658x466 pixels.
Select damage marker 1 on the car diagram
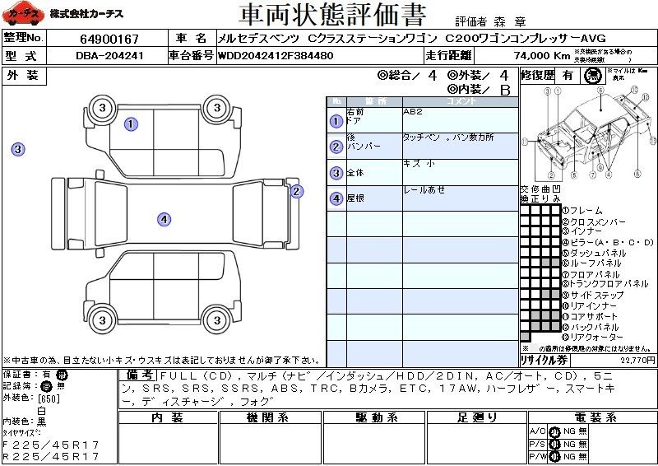tap(131, 124)
